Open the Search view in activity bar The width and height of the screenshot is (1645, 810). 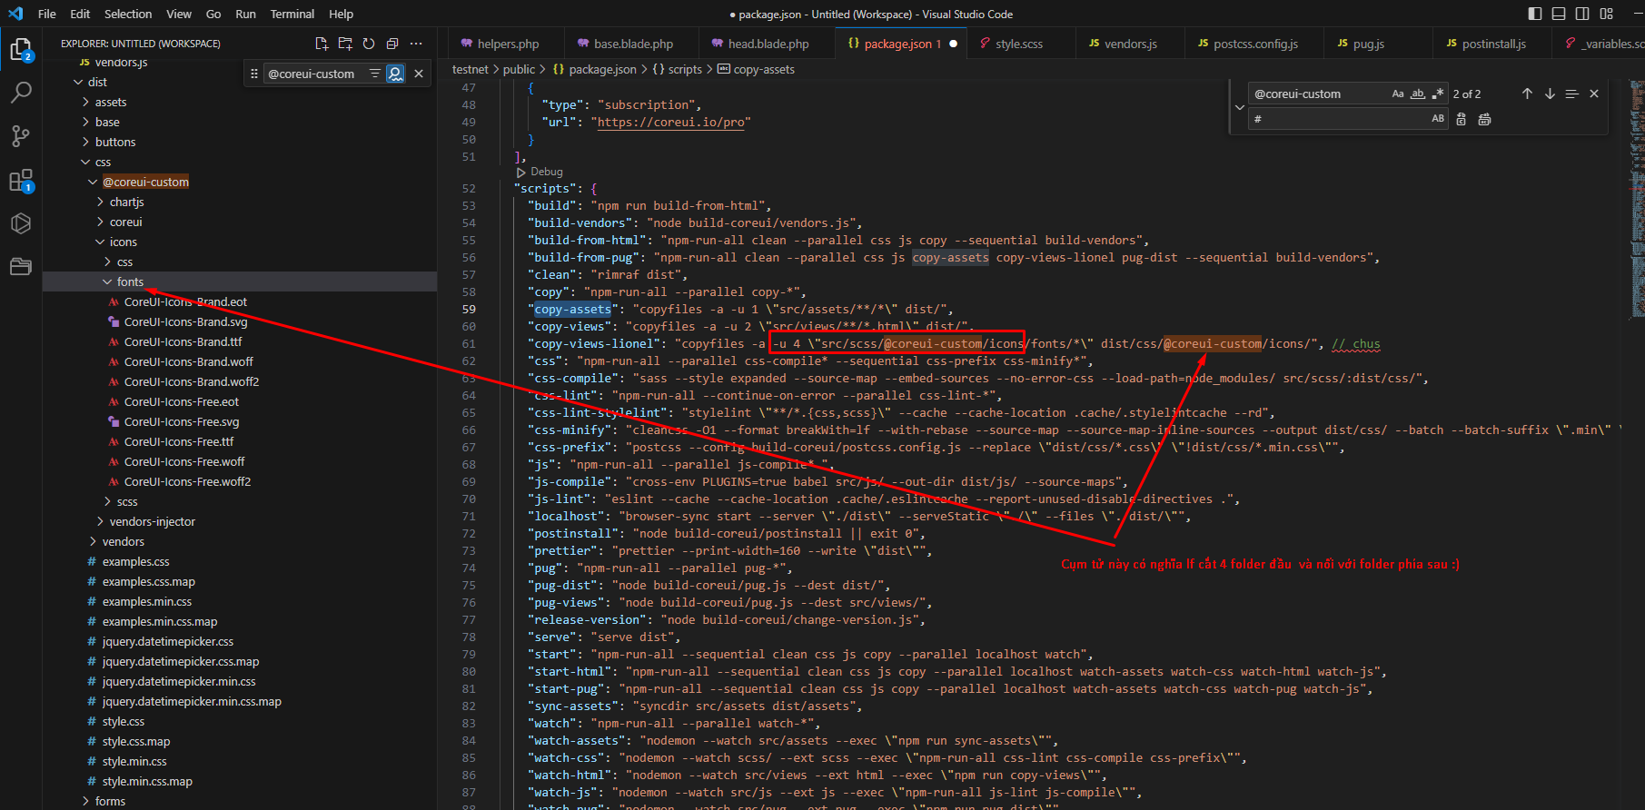21,92
